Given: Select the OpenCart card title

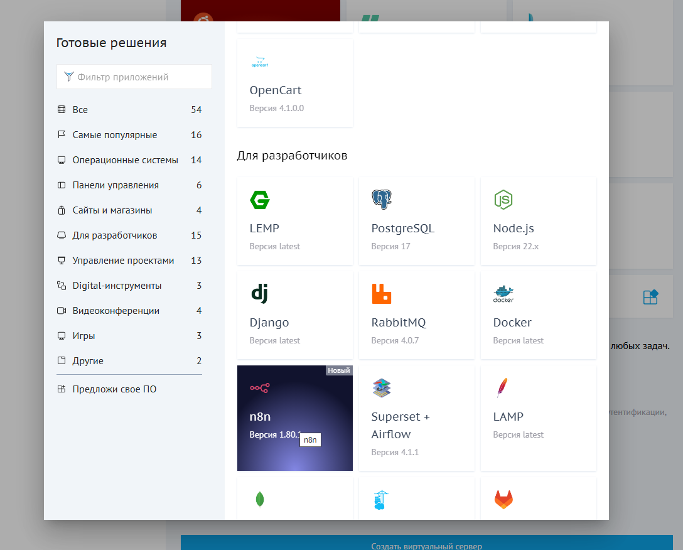Looking at the screenshot, I should point(276,90).
